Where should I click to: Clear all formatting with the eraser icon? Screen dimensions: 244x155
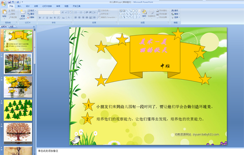click(70, 12)
